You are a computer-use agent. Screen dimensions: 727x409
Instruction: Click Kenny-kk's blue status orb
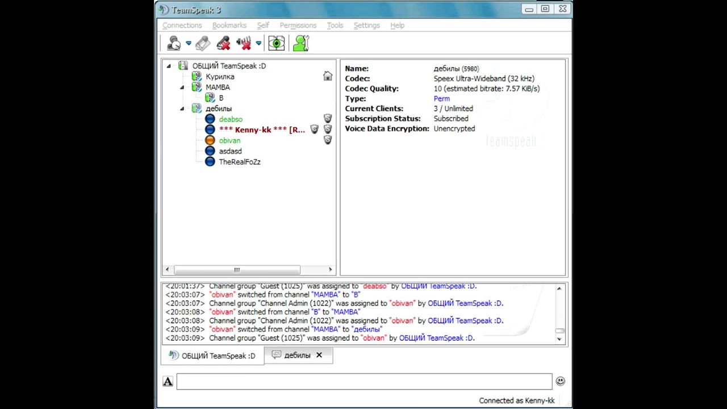point(210,130)
